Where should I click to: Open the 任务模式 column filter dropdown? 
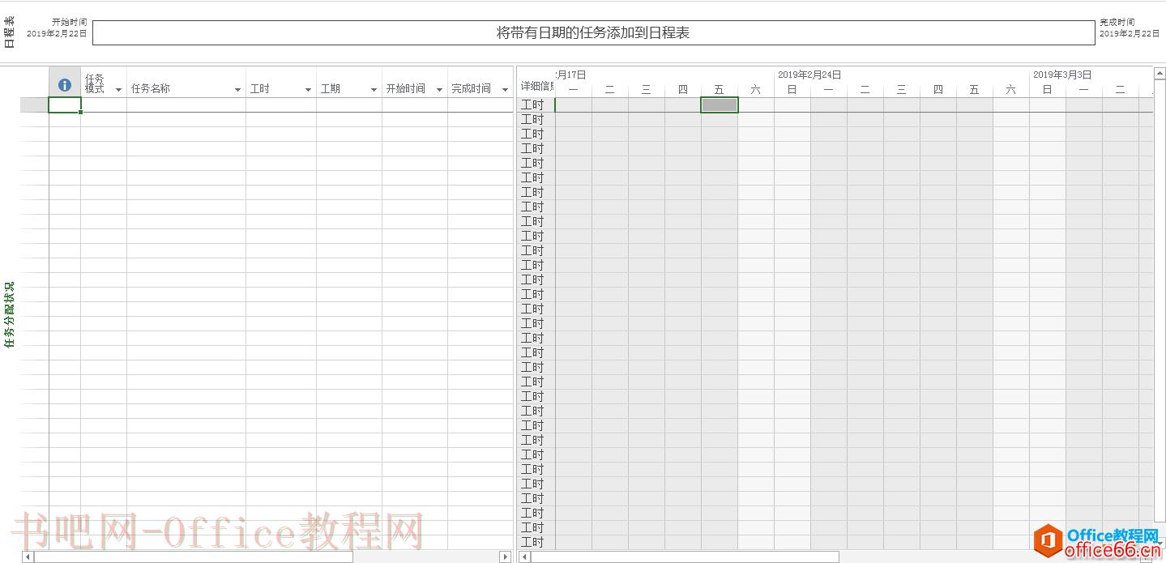pyautogui.click(x=118, y=89)
